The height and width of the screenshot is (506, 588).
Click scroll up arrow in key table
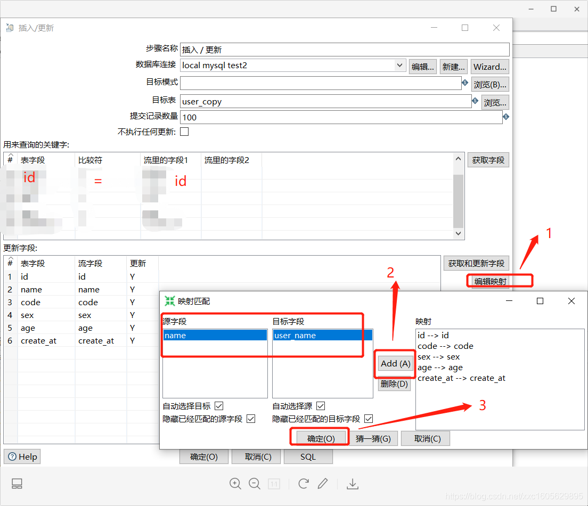pos(458,159)
